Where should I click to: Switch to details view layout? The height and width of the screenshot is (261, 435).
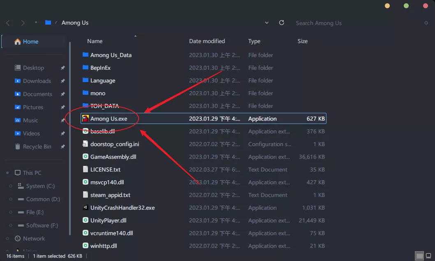point(419,256)
